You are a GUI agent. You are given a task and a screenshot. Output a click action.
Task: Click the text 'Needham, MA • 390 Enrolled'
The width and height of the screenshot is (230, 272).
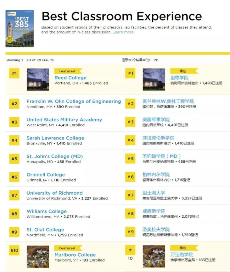[x=53, y=107]
